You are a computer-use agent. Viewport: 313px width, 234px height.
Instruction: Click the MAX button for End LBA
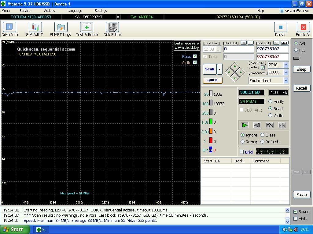click(x=285, y=43)
